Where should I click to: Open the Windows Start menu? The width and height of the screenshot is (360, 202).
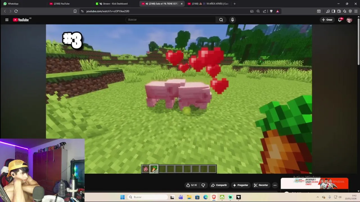pyautogui.click(x=122, y=197)
